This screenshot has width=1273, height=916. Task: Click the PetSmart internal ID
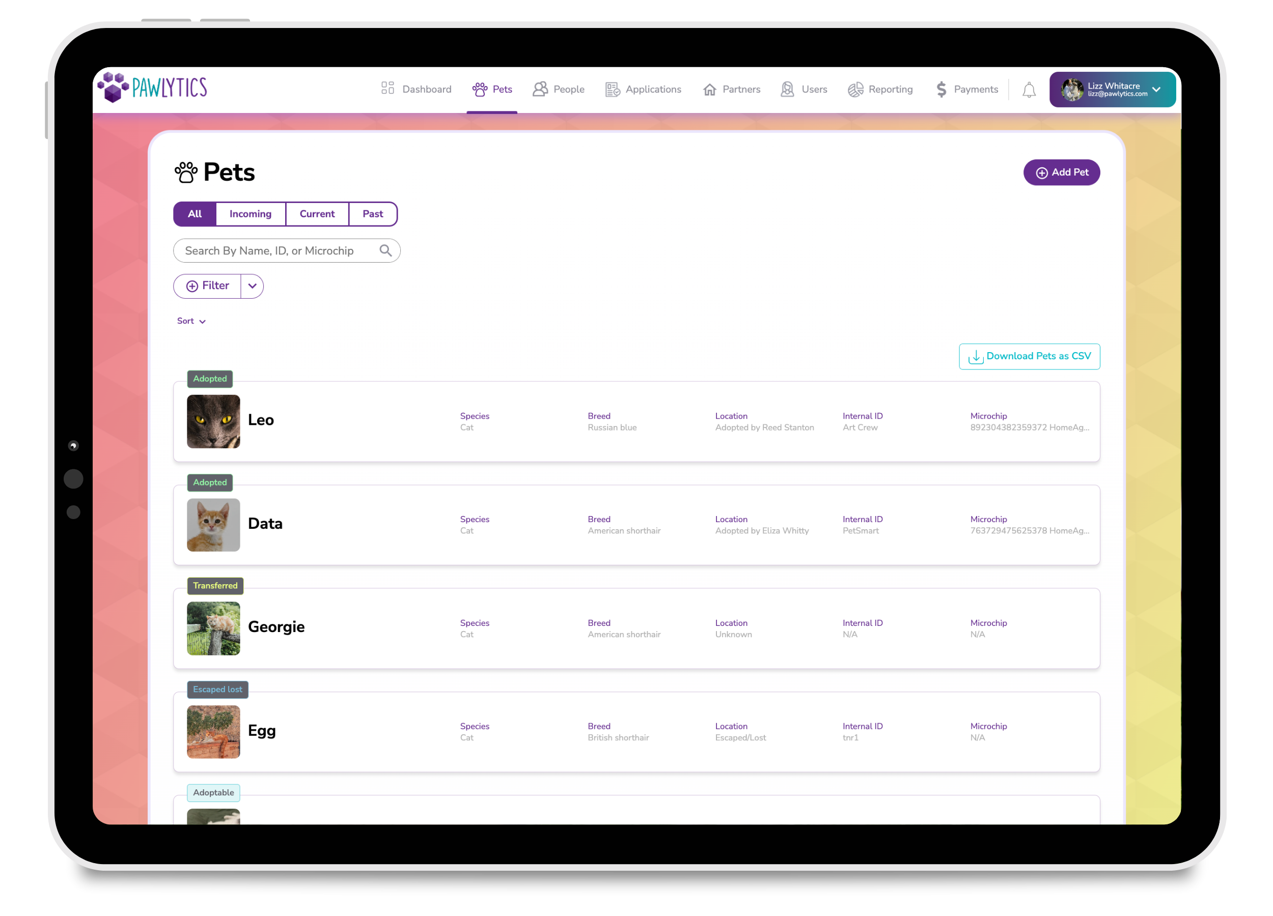861,531
